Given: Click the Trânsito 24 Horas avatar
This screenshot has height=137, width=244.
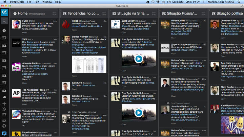Looking at the screenshot, I should coord(16,114).
